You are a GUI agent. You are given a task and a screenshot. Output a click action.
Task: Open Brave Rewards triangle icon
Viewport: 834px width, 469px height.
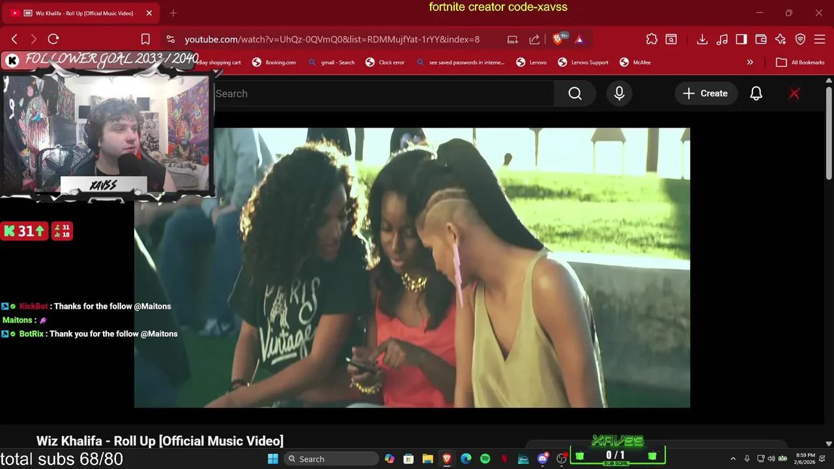(x=579, y=39)
